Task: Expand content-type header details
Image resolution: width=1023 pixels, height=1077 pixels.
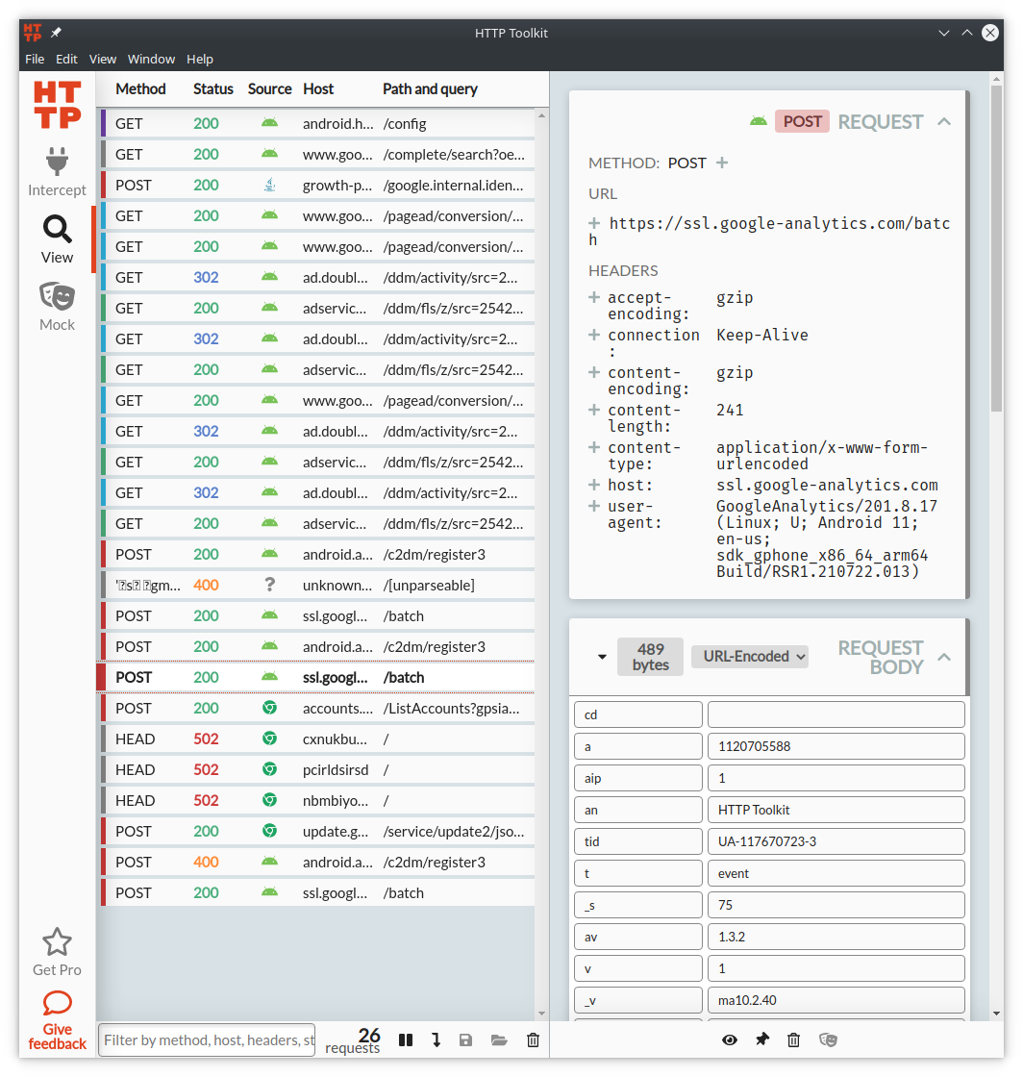Action: pos(594,447)
